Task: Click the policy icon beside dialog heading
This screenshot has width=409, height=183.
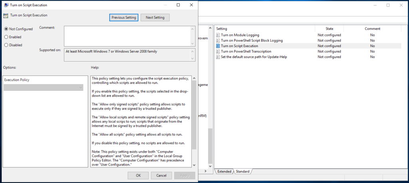Action: tap(6, 16)
